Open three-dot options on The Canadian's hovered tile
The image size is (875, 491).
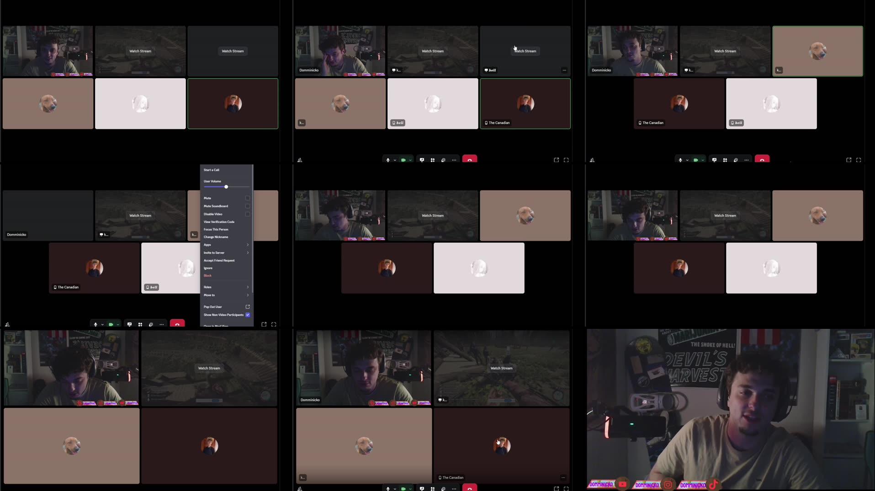click(563, 478)
